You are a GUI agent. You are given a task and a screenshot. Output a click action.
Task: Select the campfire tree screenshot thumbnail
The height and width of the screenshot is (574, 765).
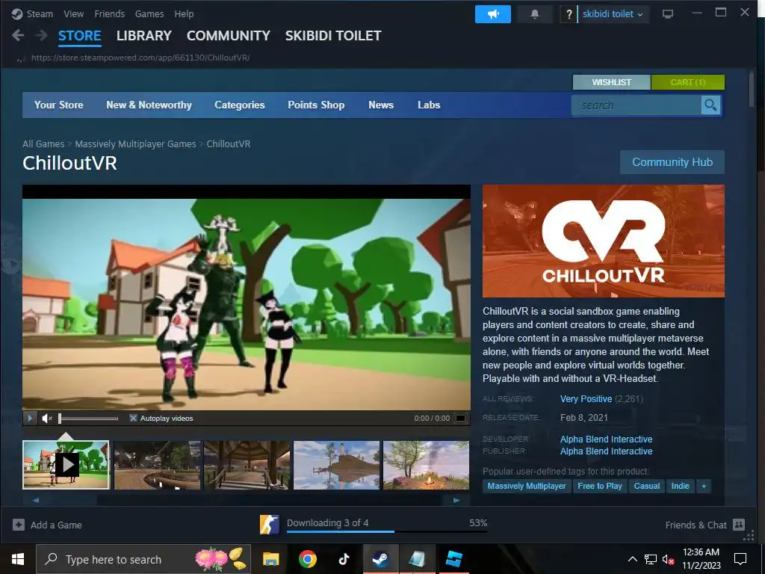[427, 465]
